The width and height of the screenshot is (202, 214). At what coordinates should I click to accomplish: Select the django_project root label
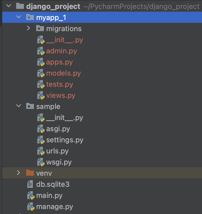53,7
